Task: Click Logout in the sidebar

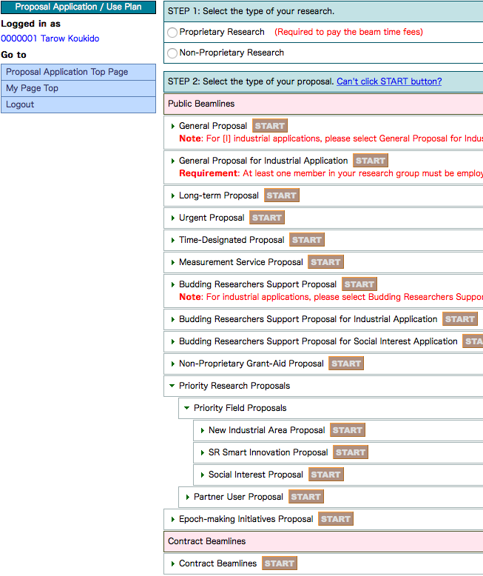Action: click(x=20, y=104)
